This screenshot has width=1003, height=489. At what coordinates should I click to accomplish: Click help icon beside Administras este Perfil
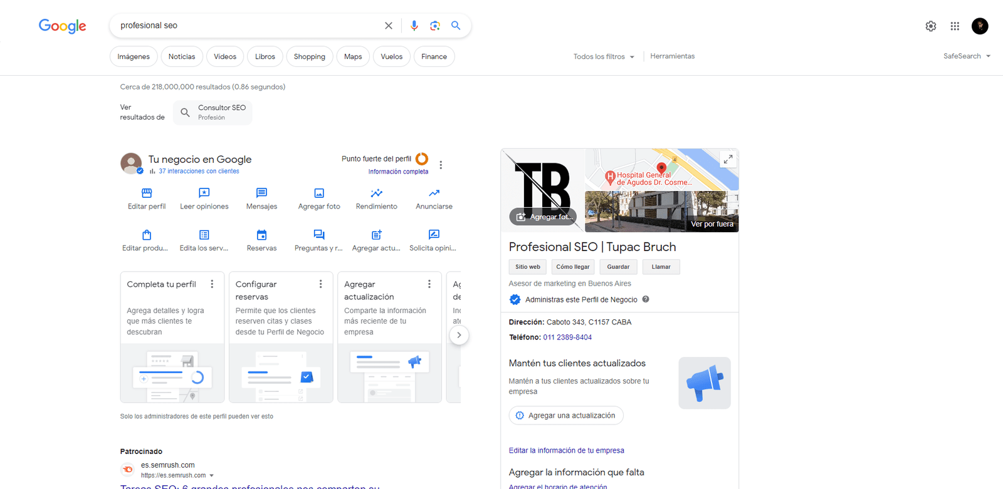point(646,299)
